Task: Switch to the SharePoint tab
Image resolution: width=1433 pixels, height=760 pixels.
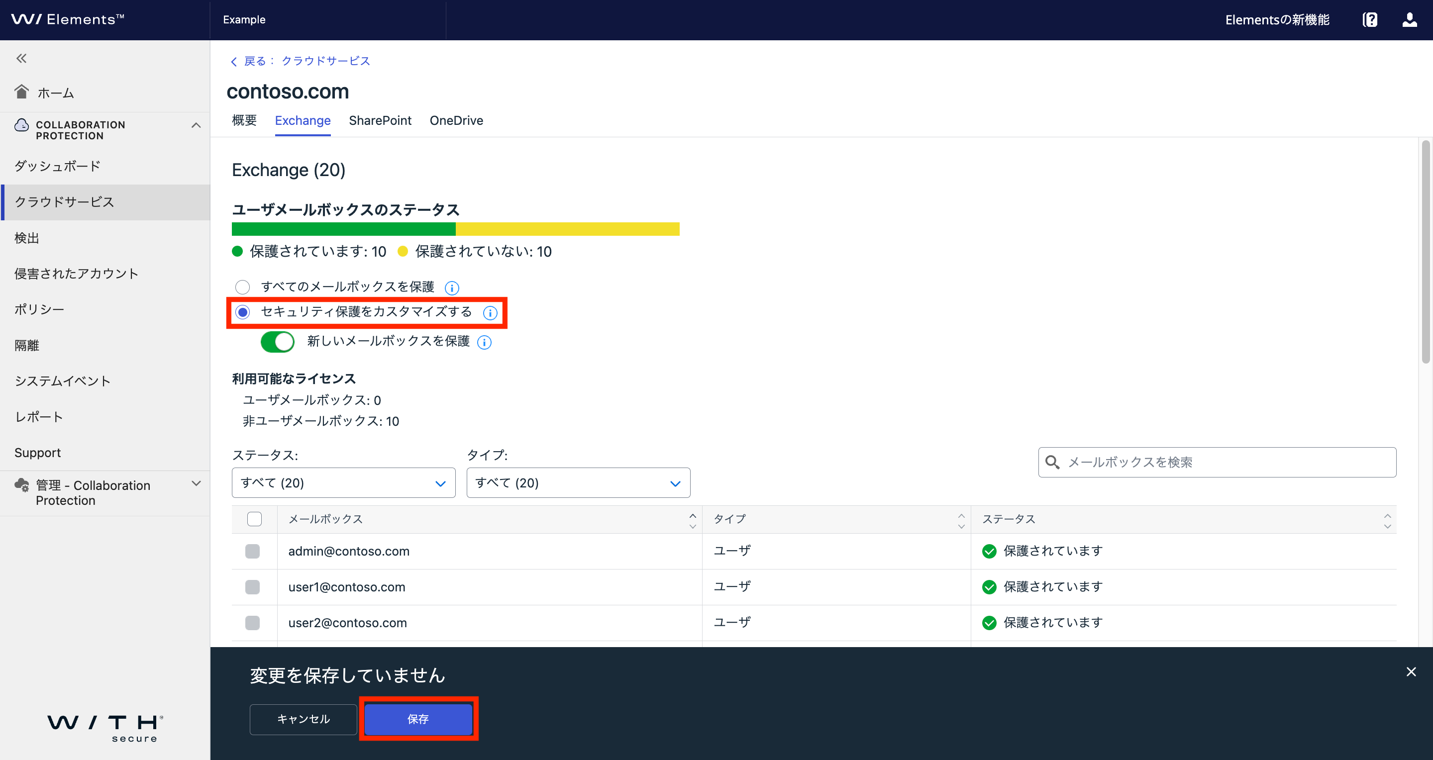Action: click(380, 121)
